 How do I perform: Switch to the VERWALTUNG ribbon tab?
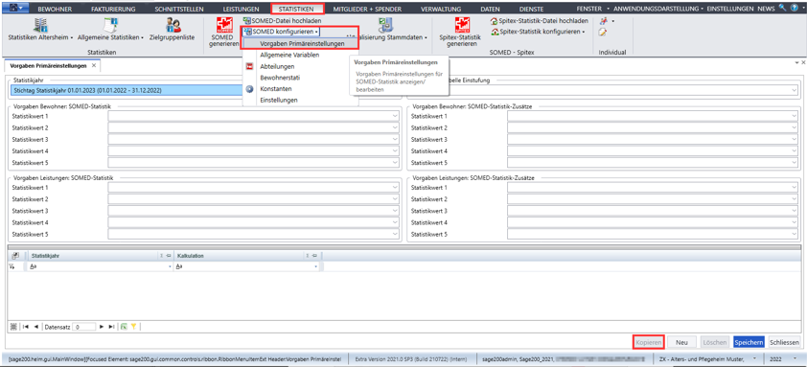click(x=441, y=9)
